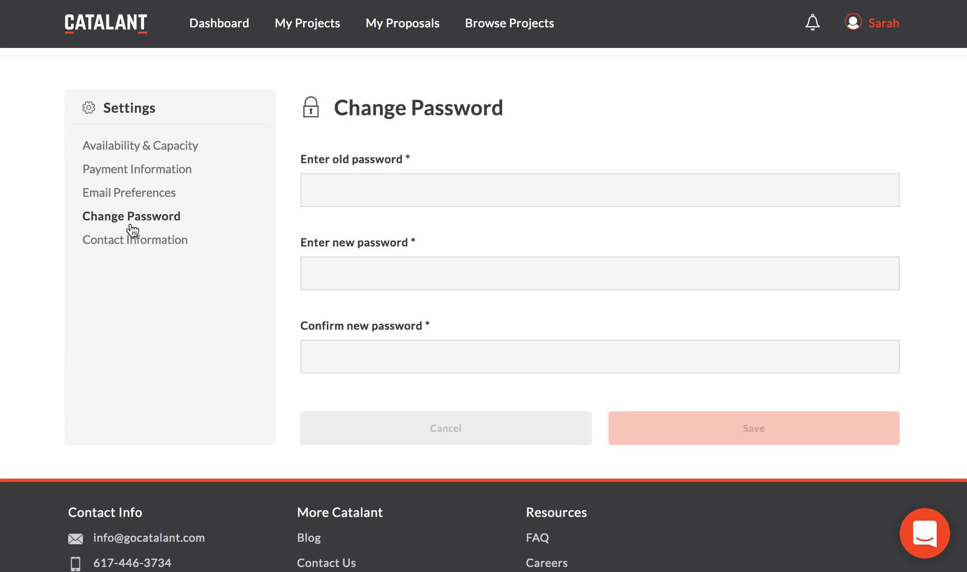This screenshot has height=572, width=967.
Task: Open the Contact Us footer link
Action: [326, 563]
